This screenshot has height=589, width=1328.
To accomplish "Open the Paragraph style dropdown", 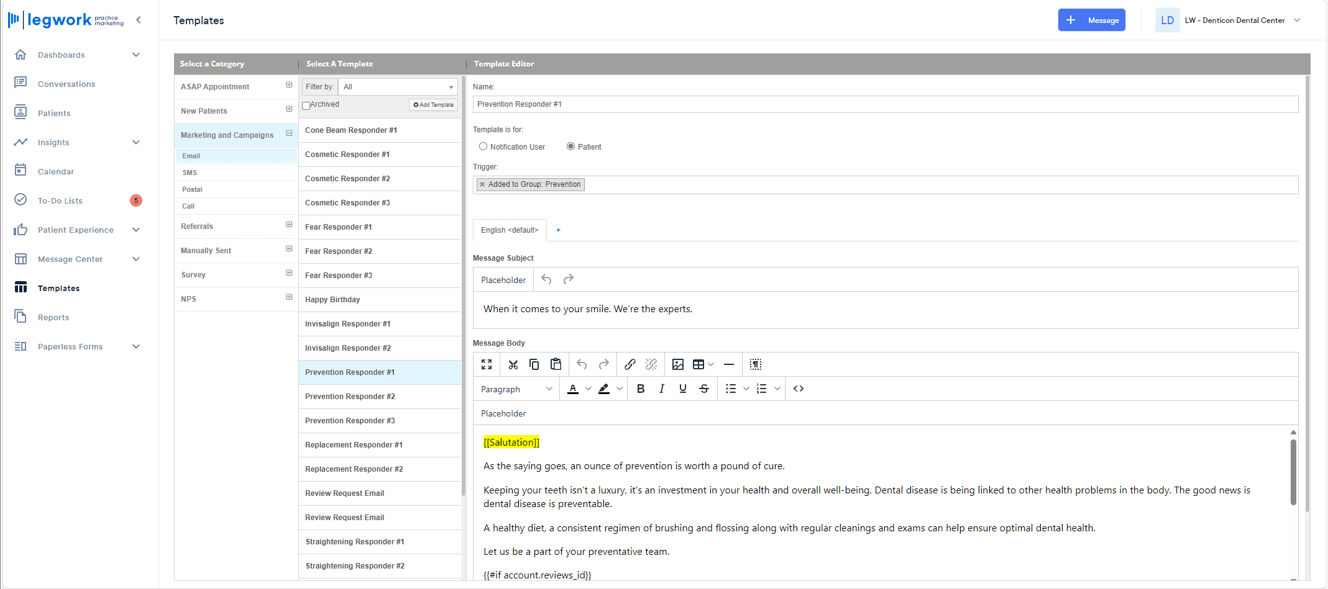I will coord(516,389).
